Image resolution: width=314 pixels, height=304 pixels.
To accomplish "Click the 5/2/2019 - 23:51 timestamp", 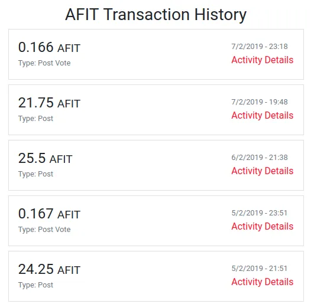I will tap(260, 213).
